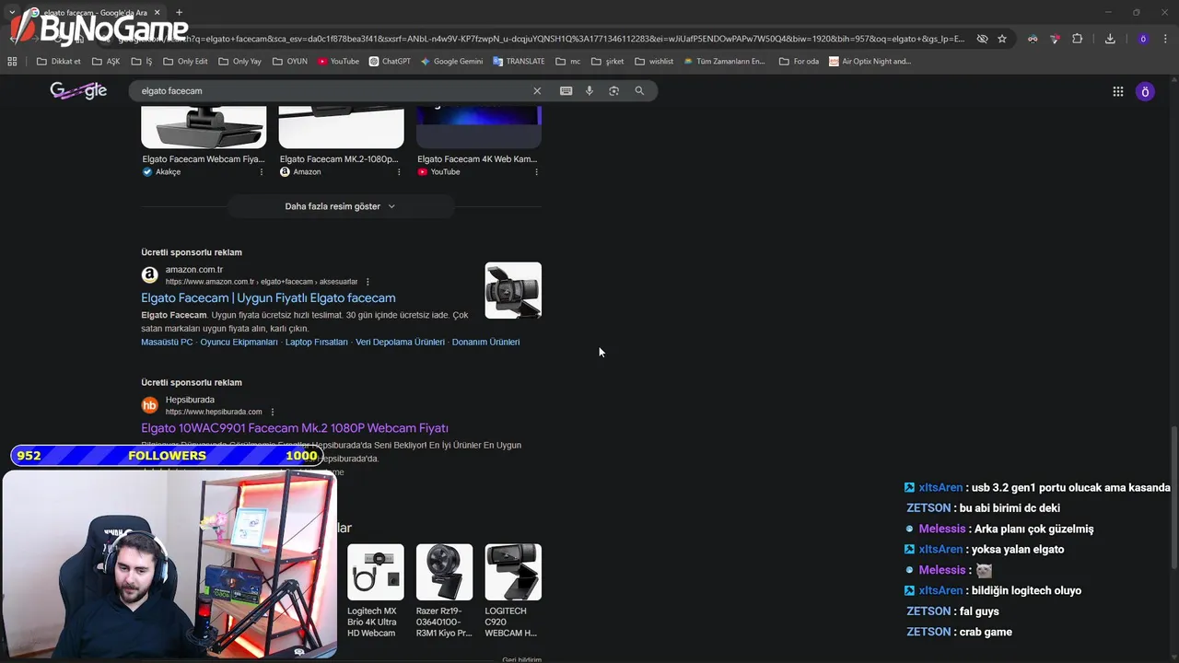This screenshot has width=1179, height=663.
Task: Open the Google Gemini bookmark
Action: click(451, 62)
